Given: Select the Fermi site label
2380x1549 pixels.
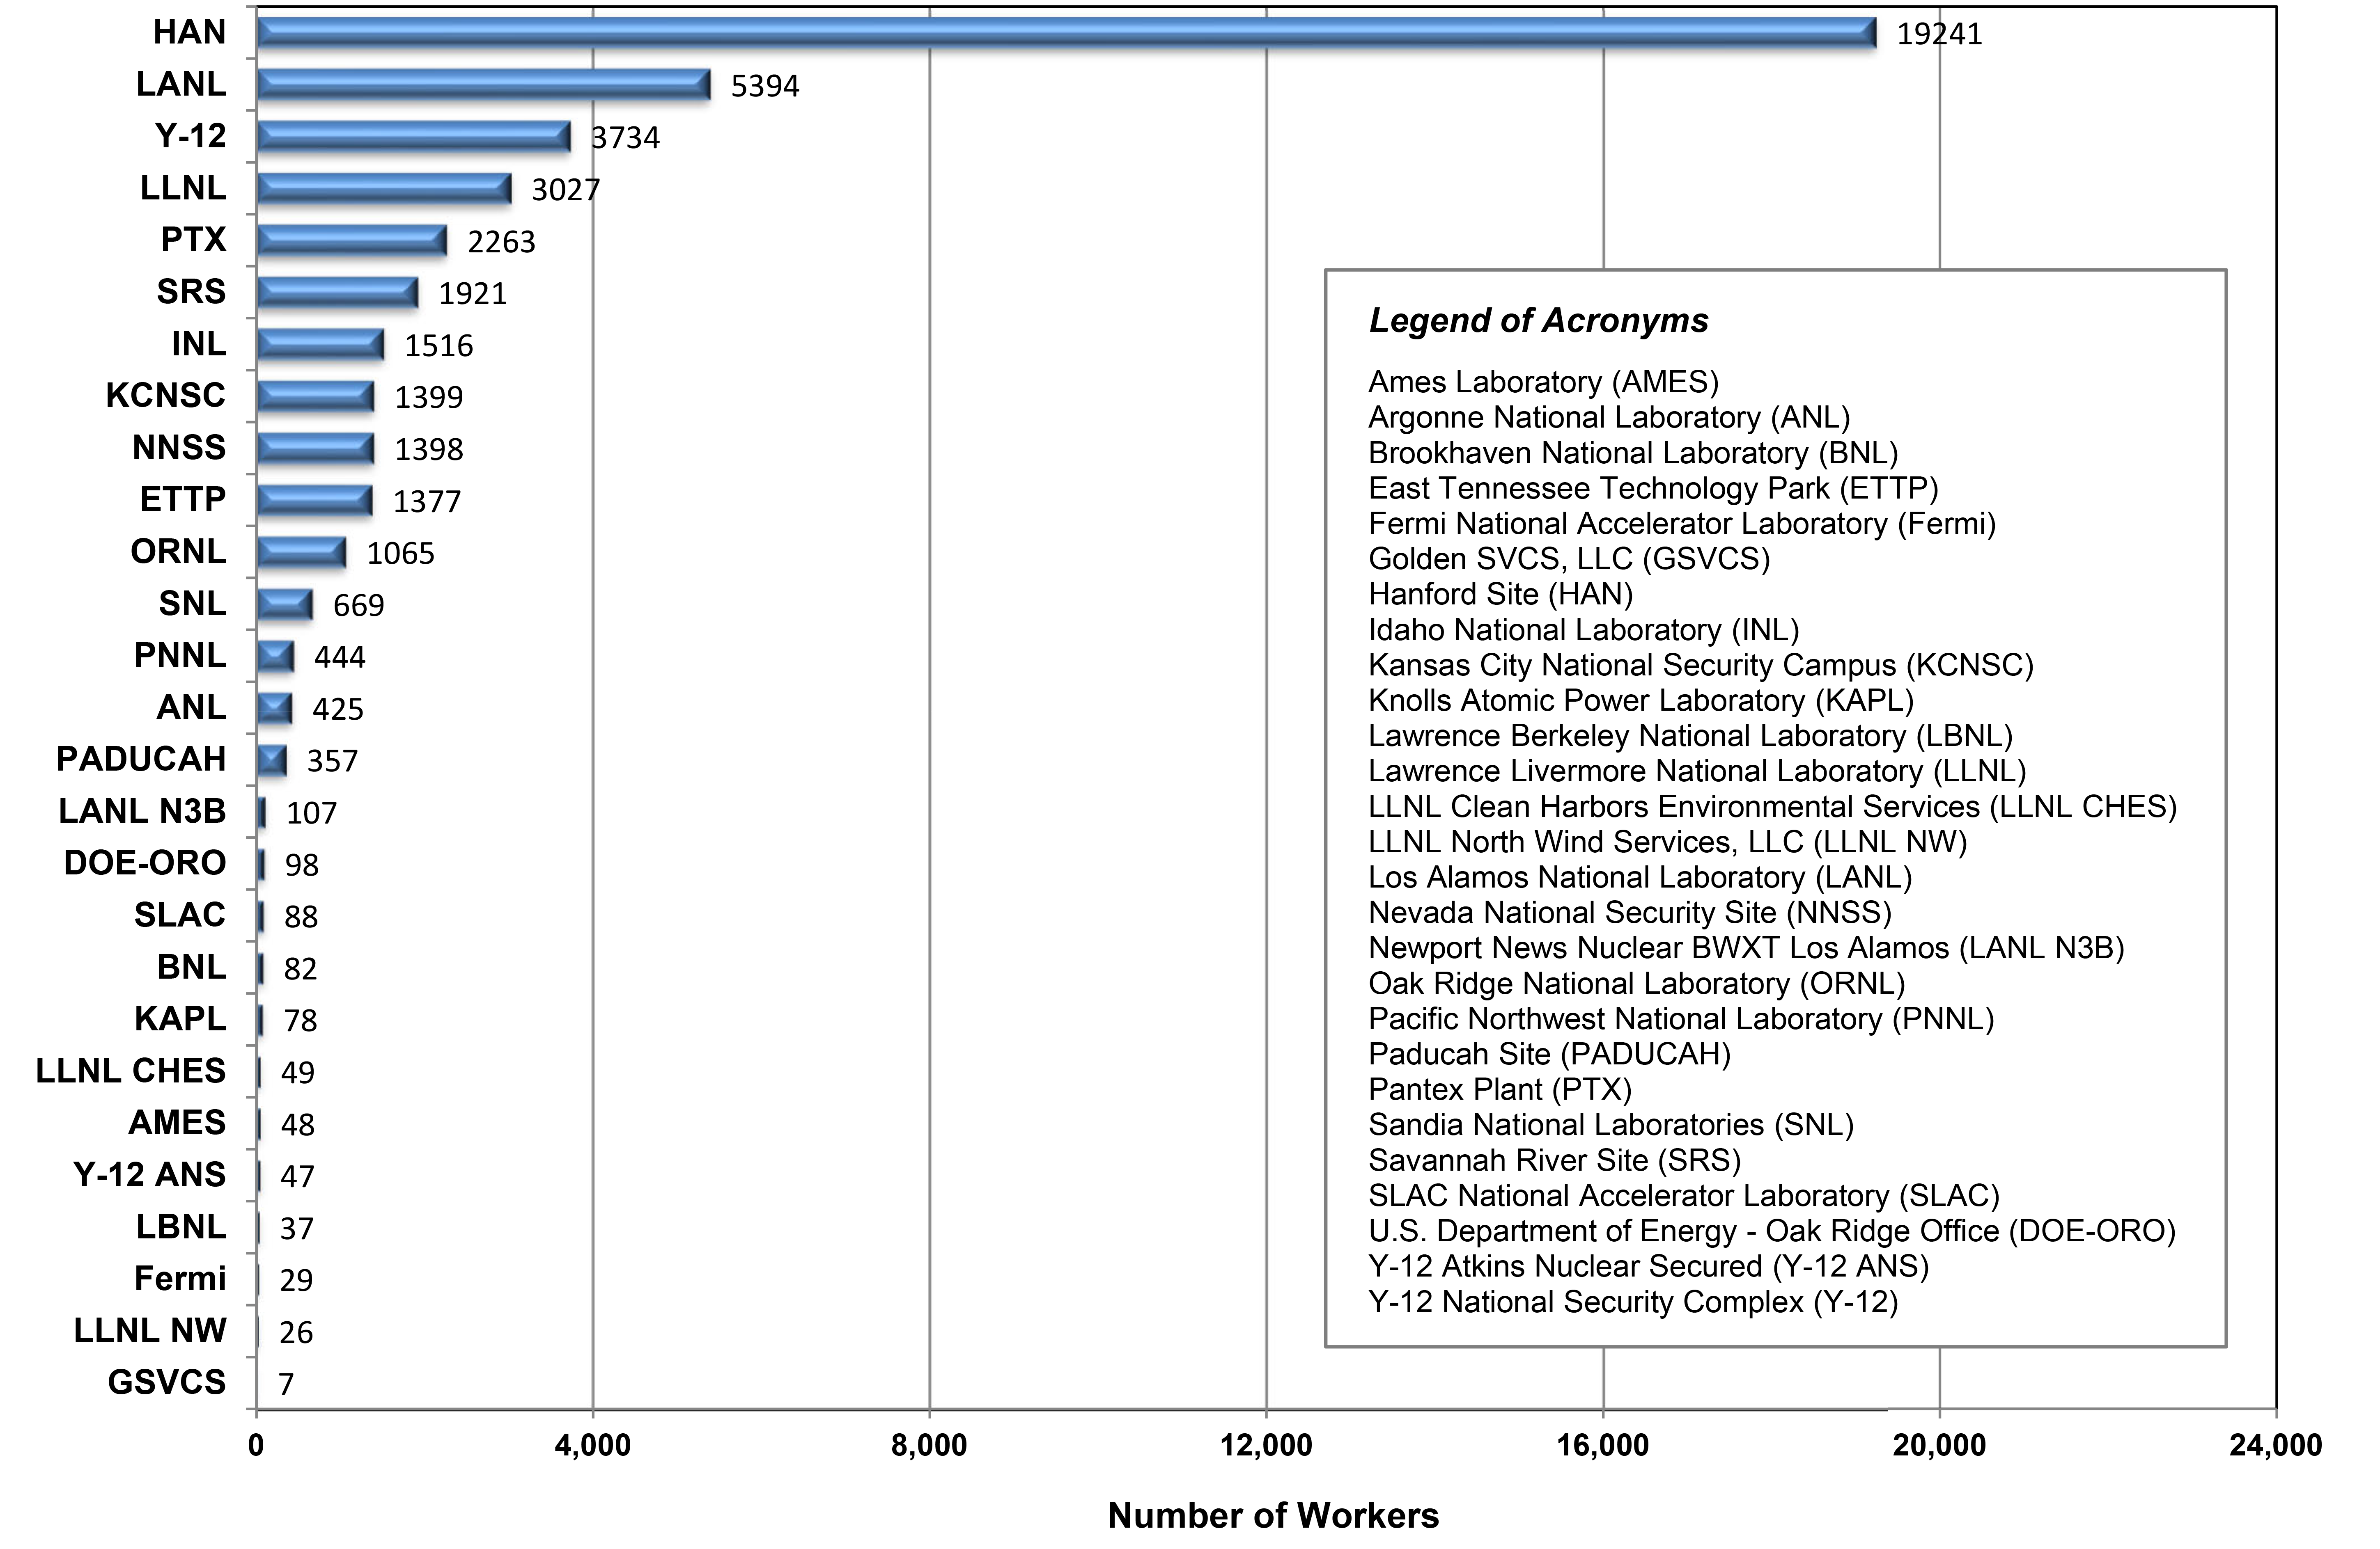Looking at the screenshot, I should [x=180, y=1279].
